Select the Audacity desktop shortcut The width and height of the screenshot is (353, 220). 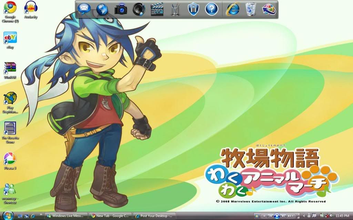[31, 10]
